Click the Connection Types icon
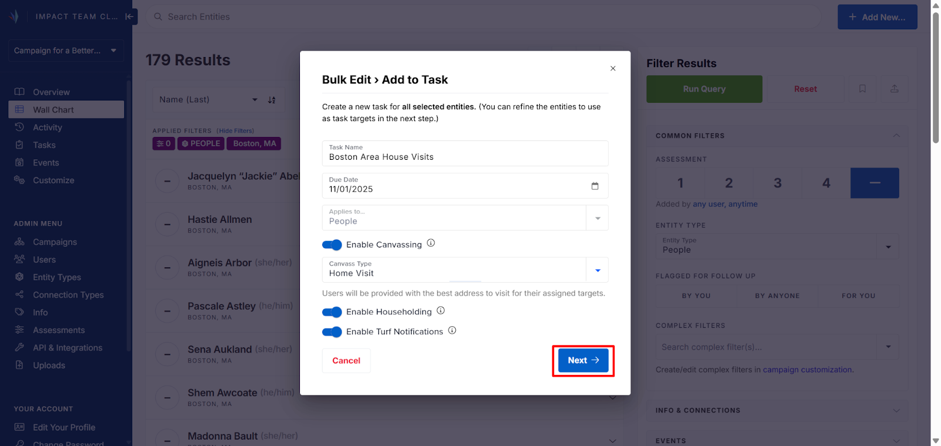941x446 pixels. (19, 294)
